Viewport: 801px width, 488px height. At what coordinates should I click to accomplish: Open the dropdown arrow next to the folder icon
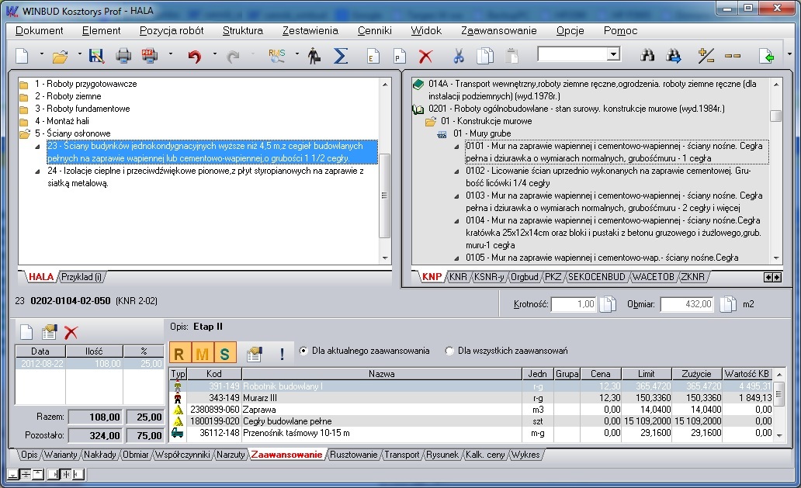click(80, 54)
